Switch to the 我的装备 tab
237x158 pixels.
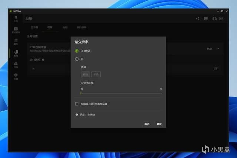click(x=81, y=27)
